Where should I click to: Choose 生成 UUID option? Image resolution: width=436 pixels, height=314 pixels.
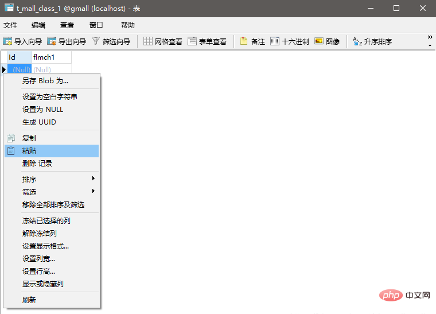coord(52,122)
